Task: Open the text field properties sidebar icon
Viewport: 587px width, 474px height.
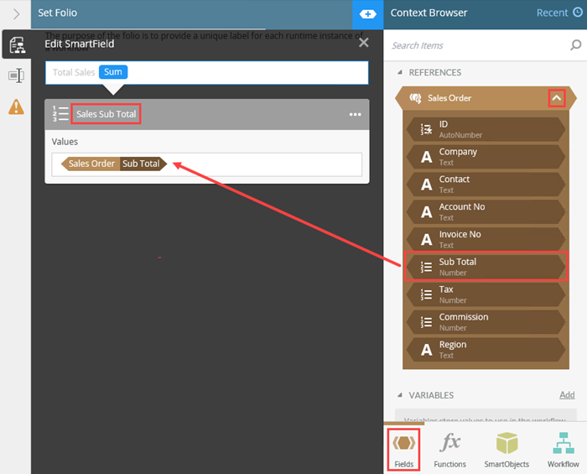Action: pyautogui.click(x=16, y=76)
